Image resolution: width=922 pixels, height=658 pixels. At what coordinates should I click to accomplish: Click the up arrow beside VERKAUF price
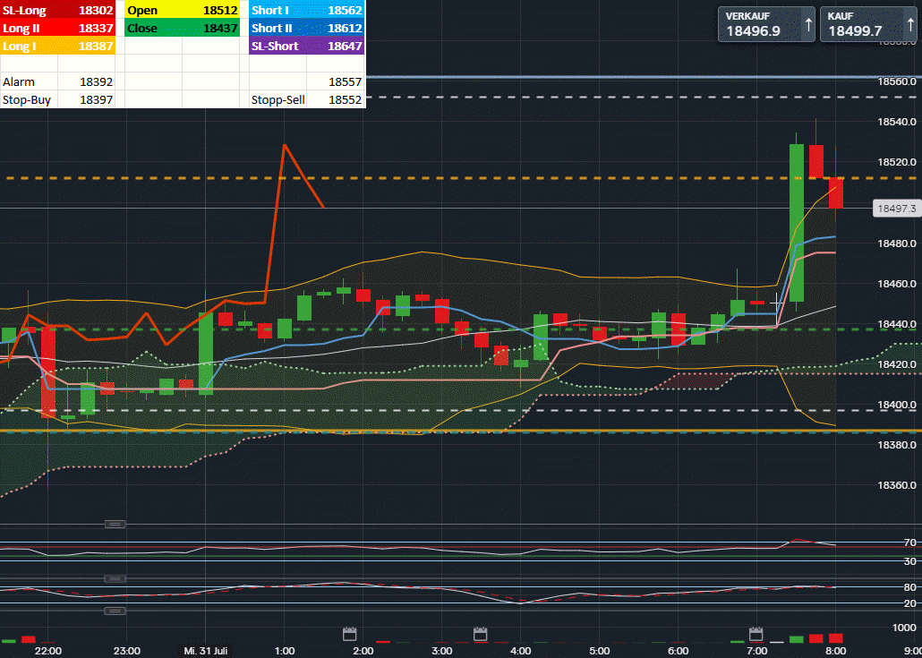pyautogui.click(x=808, y=25)
